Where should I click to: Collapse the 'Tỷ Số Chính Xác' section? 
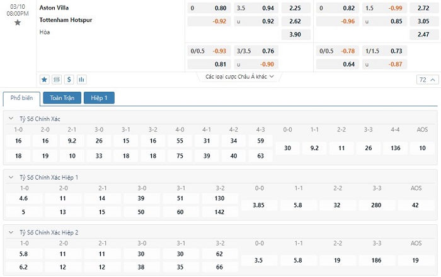11,119
